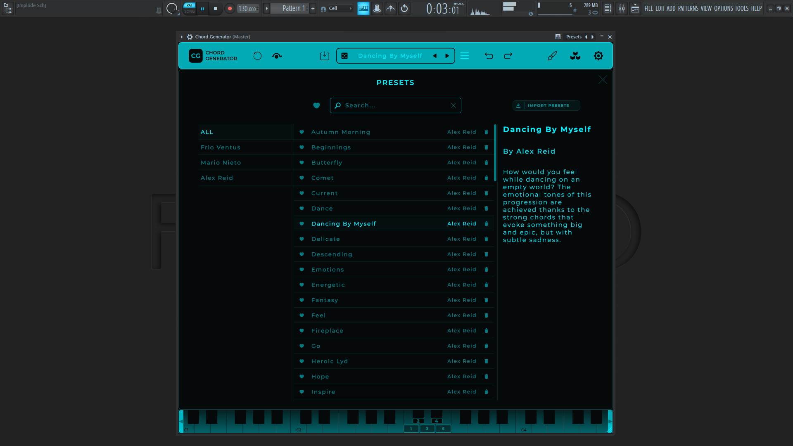Screen dimensions: 793x446
Task: Favorite the Dance preset
Action: click(302, 209)
